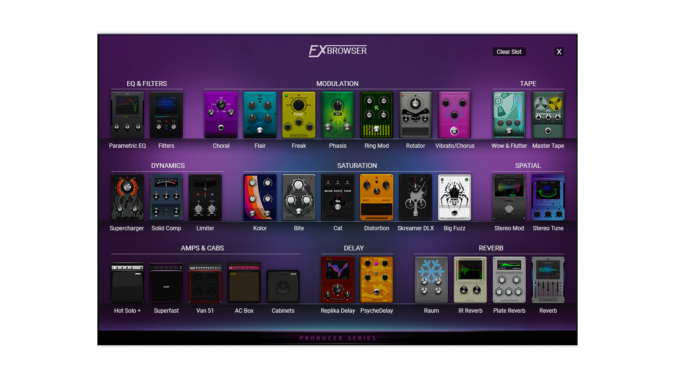Select the Replika Delay effect

pos(337,280)
